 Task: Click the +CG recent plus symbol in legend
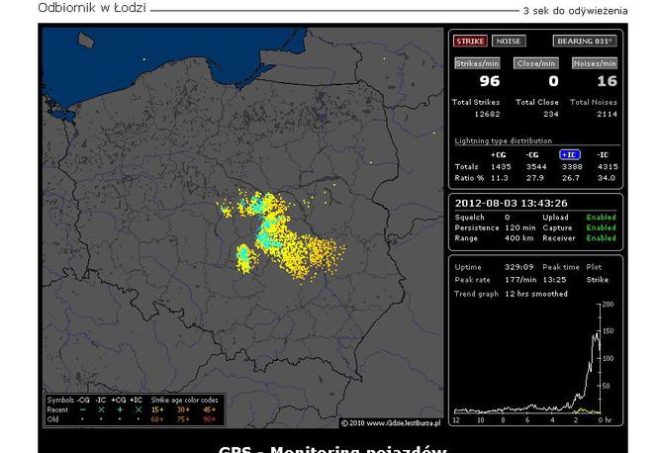pos(120,409)
